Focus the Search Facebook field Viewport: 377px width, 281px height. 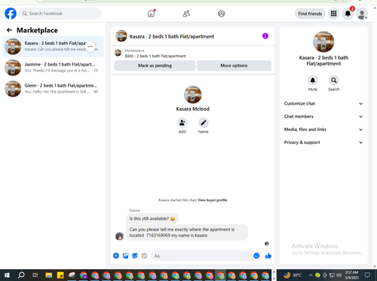coord(60,14)
